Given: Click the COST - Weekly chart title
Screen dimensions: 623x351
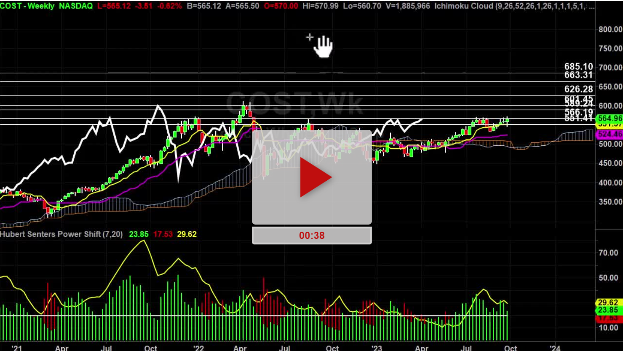Looking at the screenshot, I should (27, 6).
